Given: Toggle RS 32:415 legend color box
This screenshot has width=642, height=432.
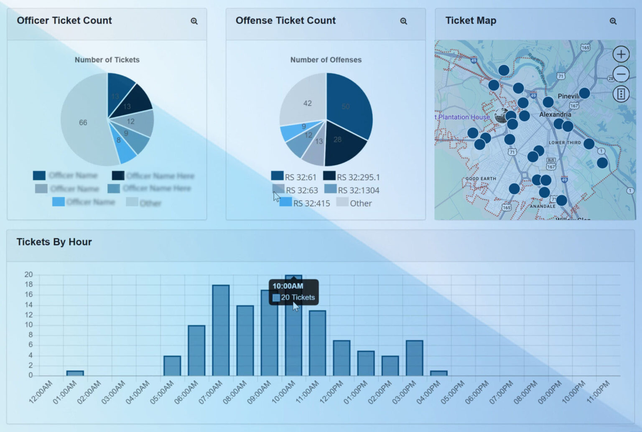Looking at the screenshot, I should tap(286, 202).
